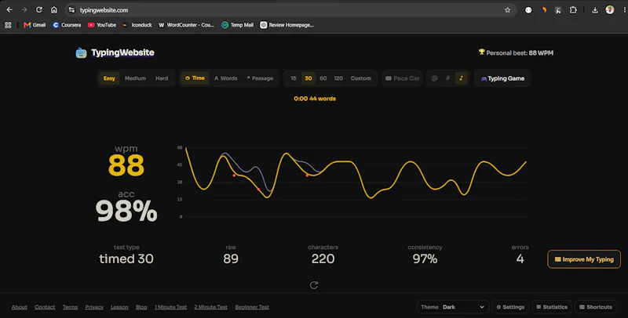Click the Personal best trophy icon
The image size is (628, 318).
pyautogui.click(x=482, y=52)
